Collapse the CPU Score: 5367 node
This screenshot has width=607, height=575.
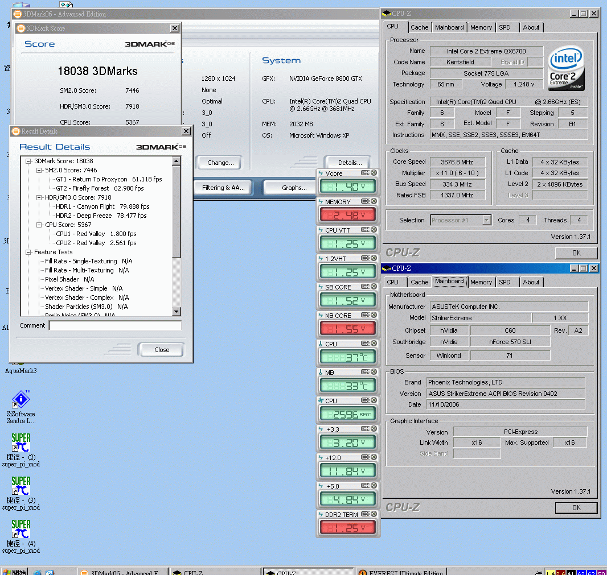(x=39, y=225)
